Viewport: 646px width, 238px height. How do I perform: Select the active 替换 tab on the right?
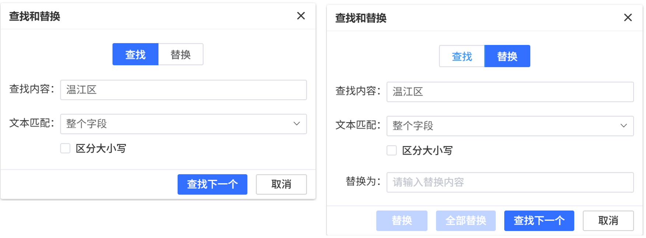click(x=507, y=56)
